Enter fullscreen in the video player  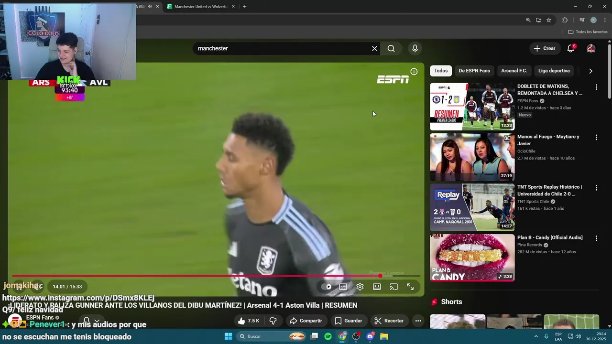tap(410, 287)
